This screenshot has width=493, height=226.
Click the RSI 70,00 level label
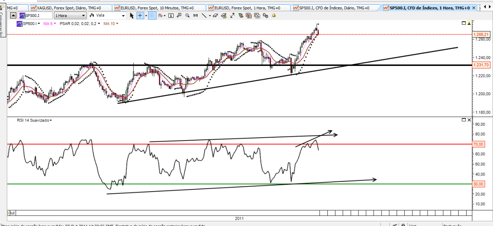[x=478, y=144]
